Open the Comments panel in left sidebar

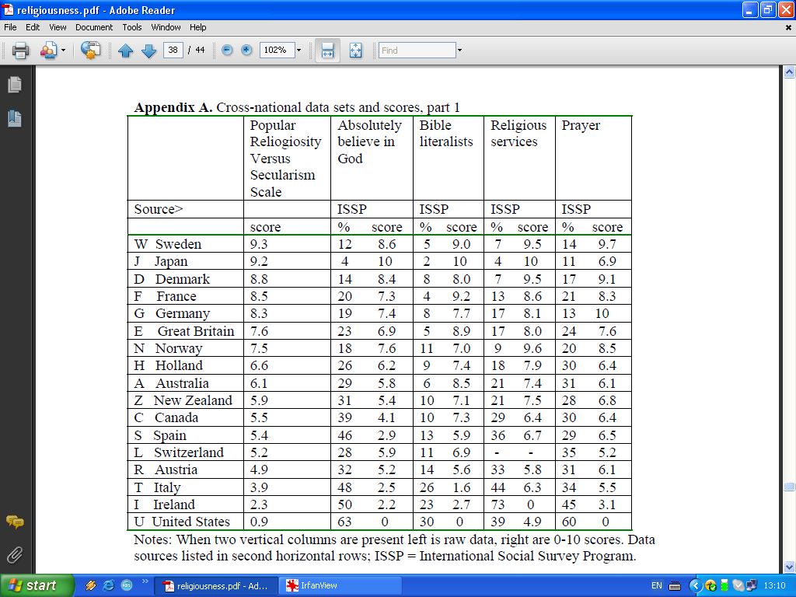click(x=14, y=522)
